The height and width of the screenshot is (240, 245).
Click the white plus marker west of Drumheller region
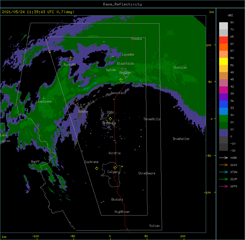[174, 107]
